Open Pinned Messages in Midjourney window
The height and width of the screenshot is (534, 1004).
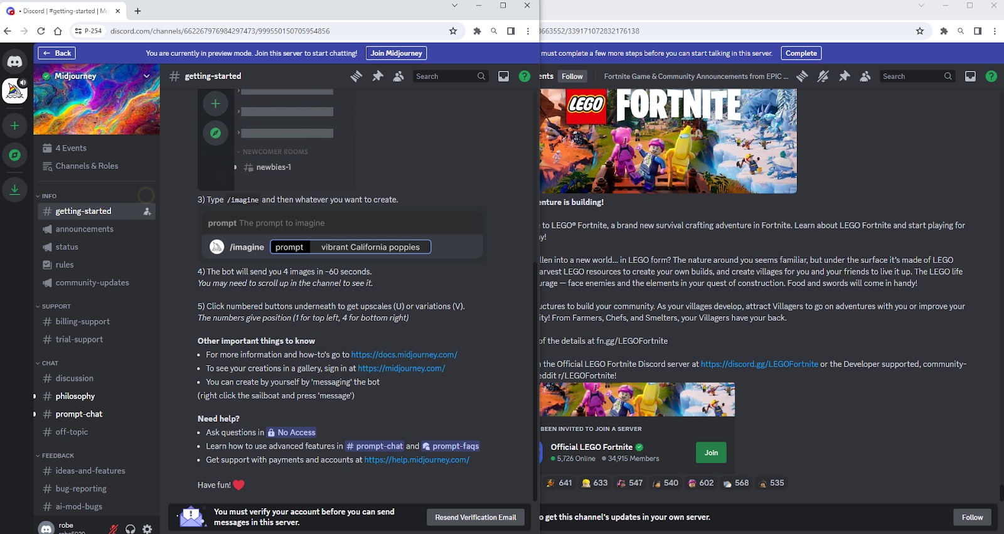click(378, 76)
